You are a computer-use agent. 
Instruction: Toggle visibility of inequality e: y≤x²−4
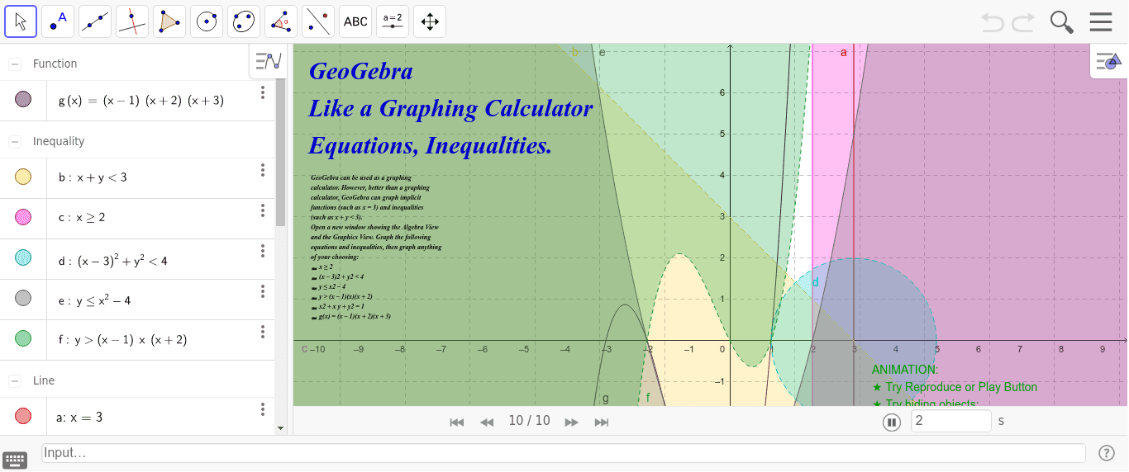[23, 298]
